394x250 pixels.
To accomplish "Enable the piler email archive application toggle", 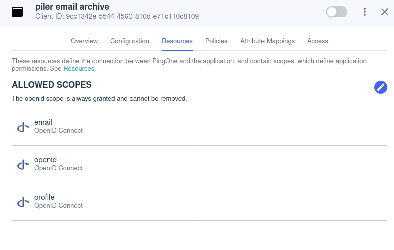I will coord(336,12).
